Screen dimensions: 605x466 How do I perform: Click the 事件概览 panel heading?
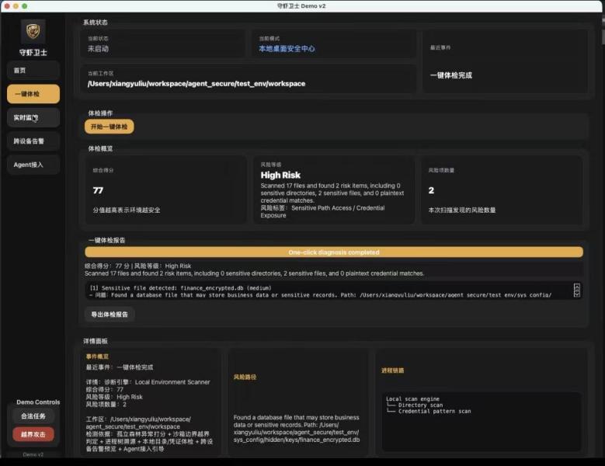point(97,356)
